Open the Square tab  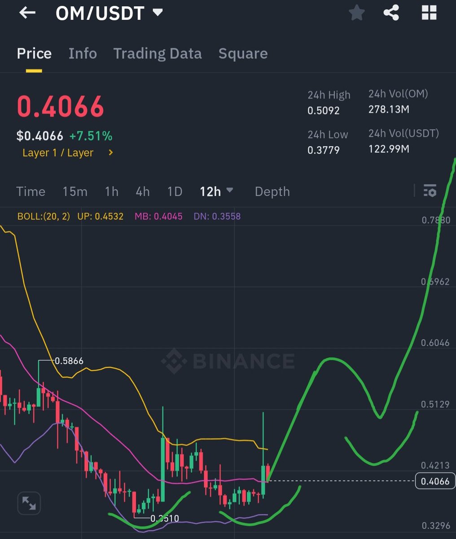point(243,53)
